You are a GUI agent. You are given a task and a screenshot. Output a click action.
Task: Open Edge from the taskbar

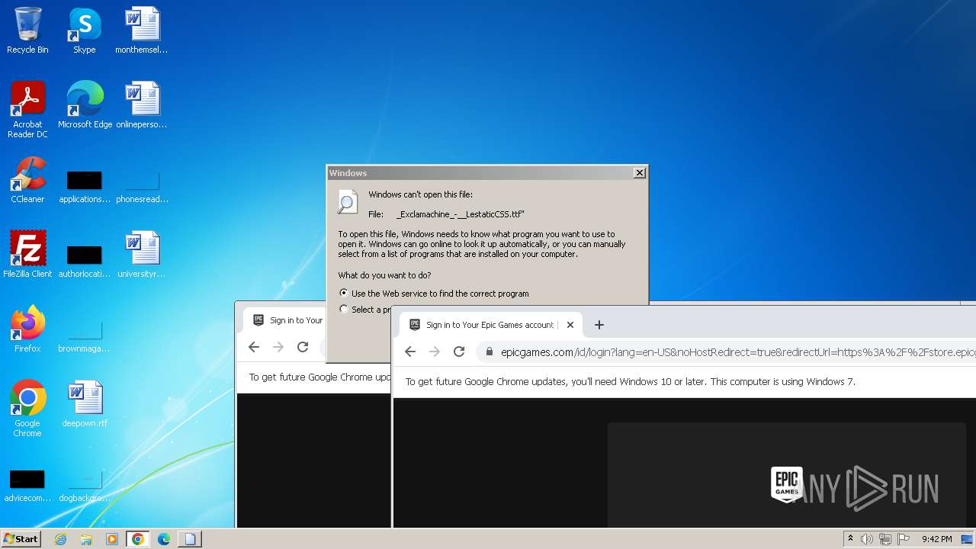164,539
